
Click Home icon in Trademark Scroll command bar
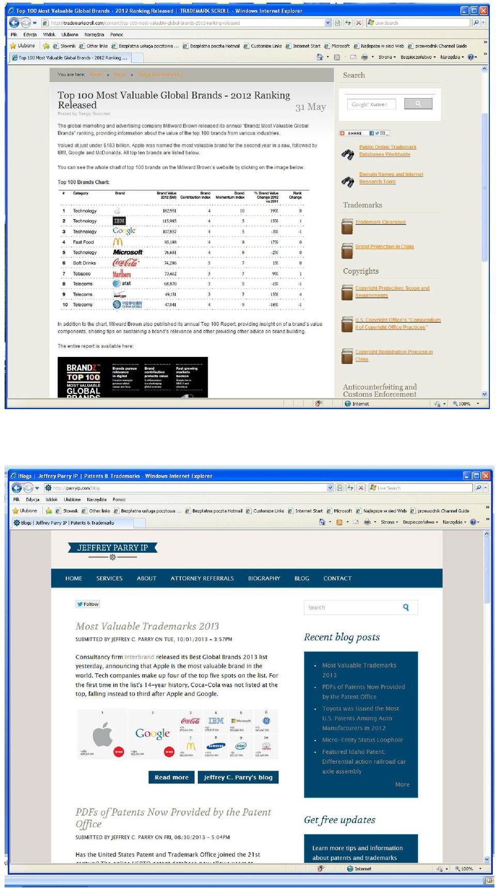pyautogui.click(x=320, y=57)
